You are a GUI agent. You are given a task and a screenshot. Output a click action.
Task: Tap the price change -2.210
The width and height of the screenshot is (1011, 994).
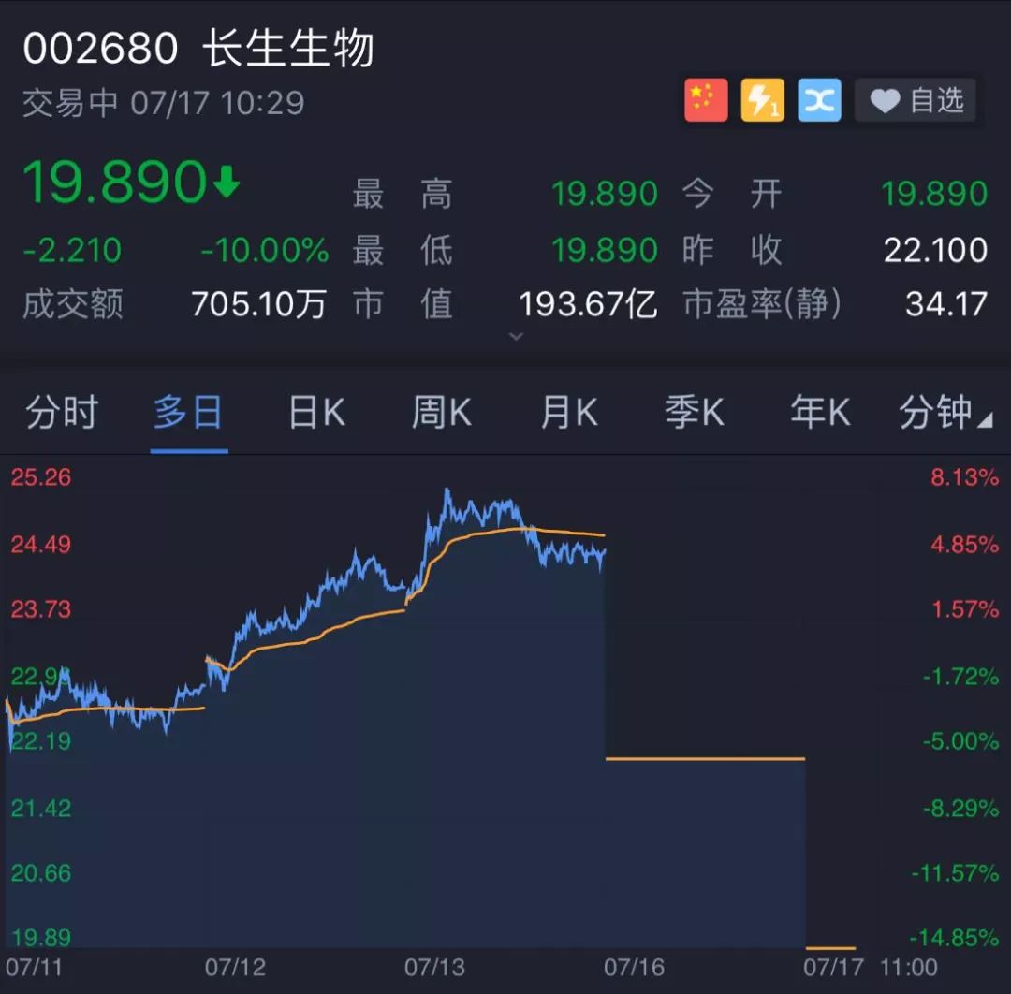[x=72, y=250]
